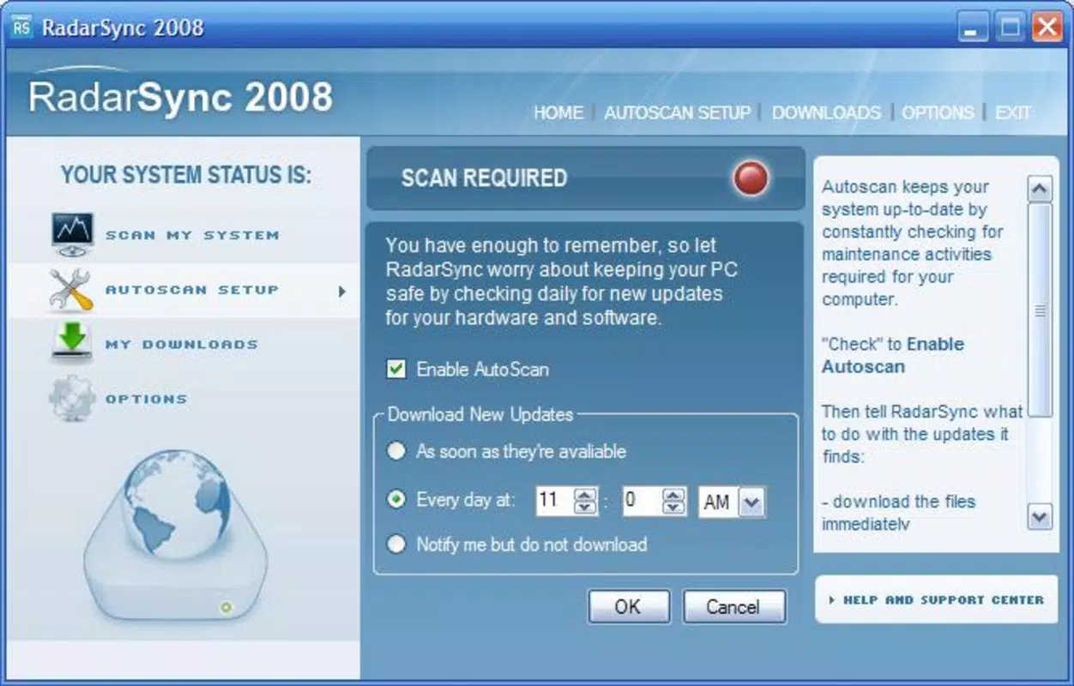Image resolution: width=1074 pixels, height=686 pixels.
Task: Open the Help and Support Center link
Action: pyautogui.click(x=936, y=599)
